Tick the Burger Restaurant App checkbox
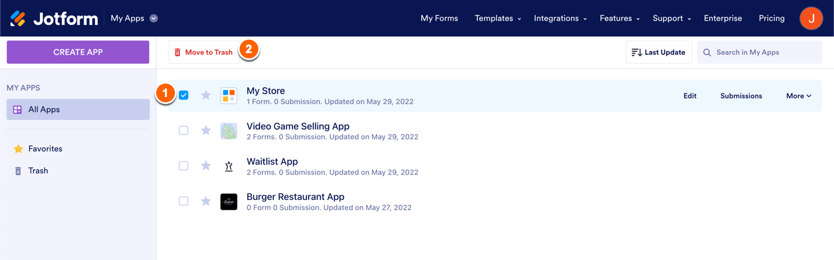The width and height of the screenshot is (834, 260). point(184,201)
